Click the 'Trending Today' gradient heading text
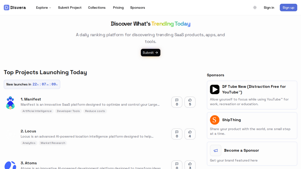The height and width of the screenshot is (169, 301). (x=171, y=24)
